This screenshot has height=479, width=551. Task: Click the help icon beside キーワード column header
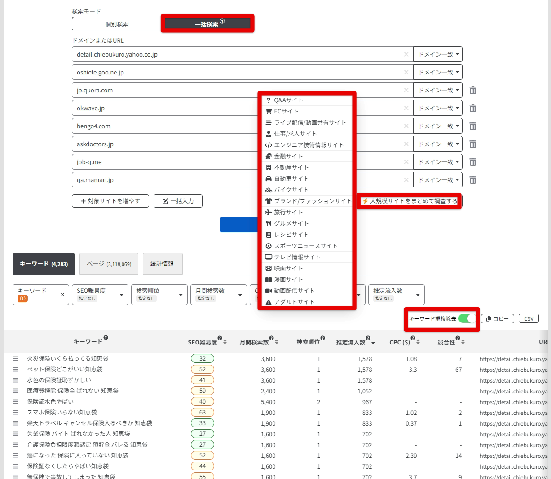(x=106, y=338)
